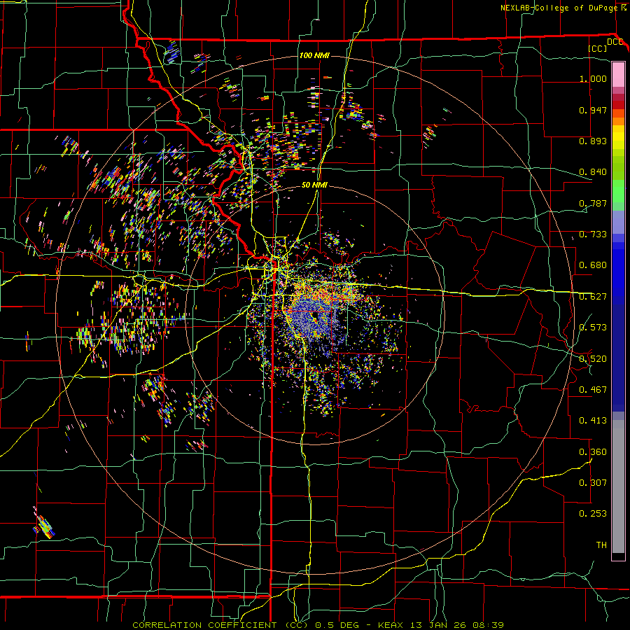The height and width of the screenshot is (630, 630).
Task: Click the 0.787 legend value
Action: click(x=593, y=203)
